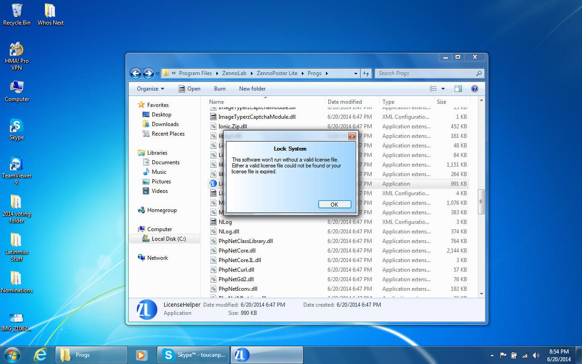Select Favorites in the navigation pane
The image size is (582, 364).
click(157, 105)
